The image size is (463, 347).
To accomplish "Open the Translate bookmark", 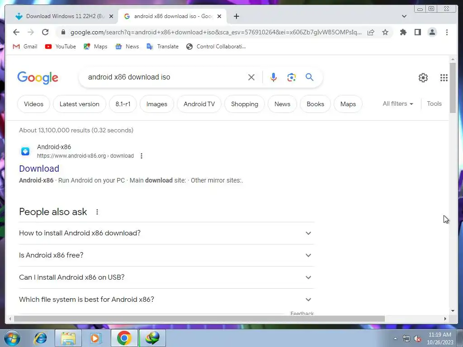I will 163,47.
